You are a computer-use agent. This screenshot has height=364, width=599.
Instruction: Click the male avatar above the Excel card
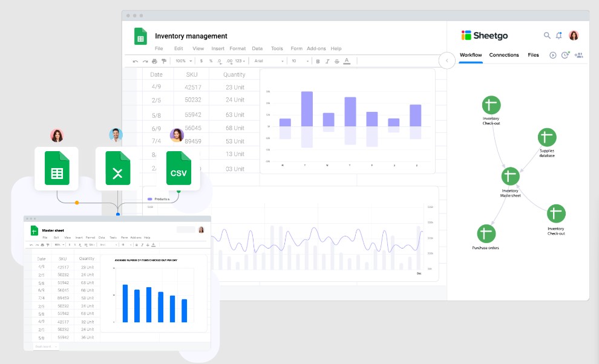116,135
